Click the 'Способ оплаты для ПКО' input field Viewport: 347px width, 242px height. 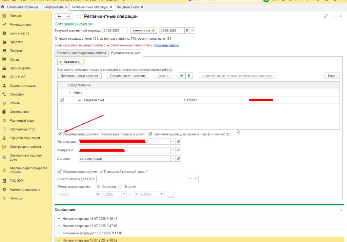click(x=142, y=179)
